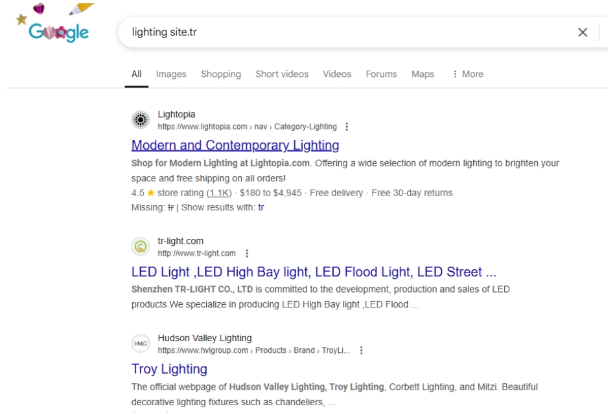Click the Hudson Valley Lighting favicon
The width and height of the screenshot is (615, 413).
141,344
